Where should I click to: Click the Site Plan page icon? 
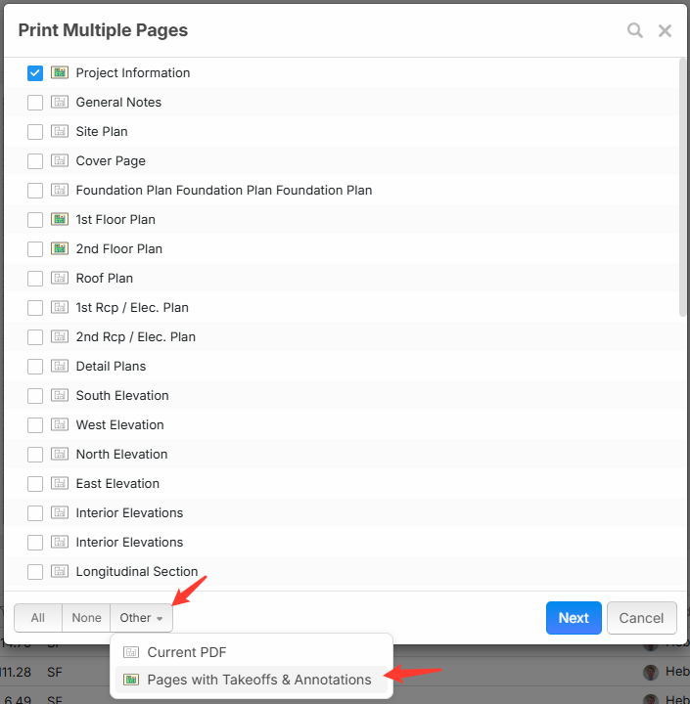59,131
